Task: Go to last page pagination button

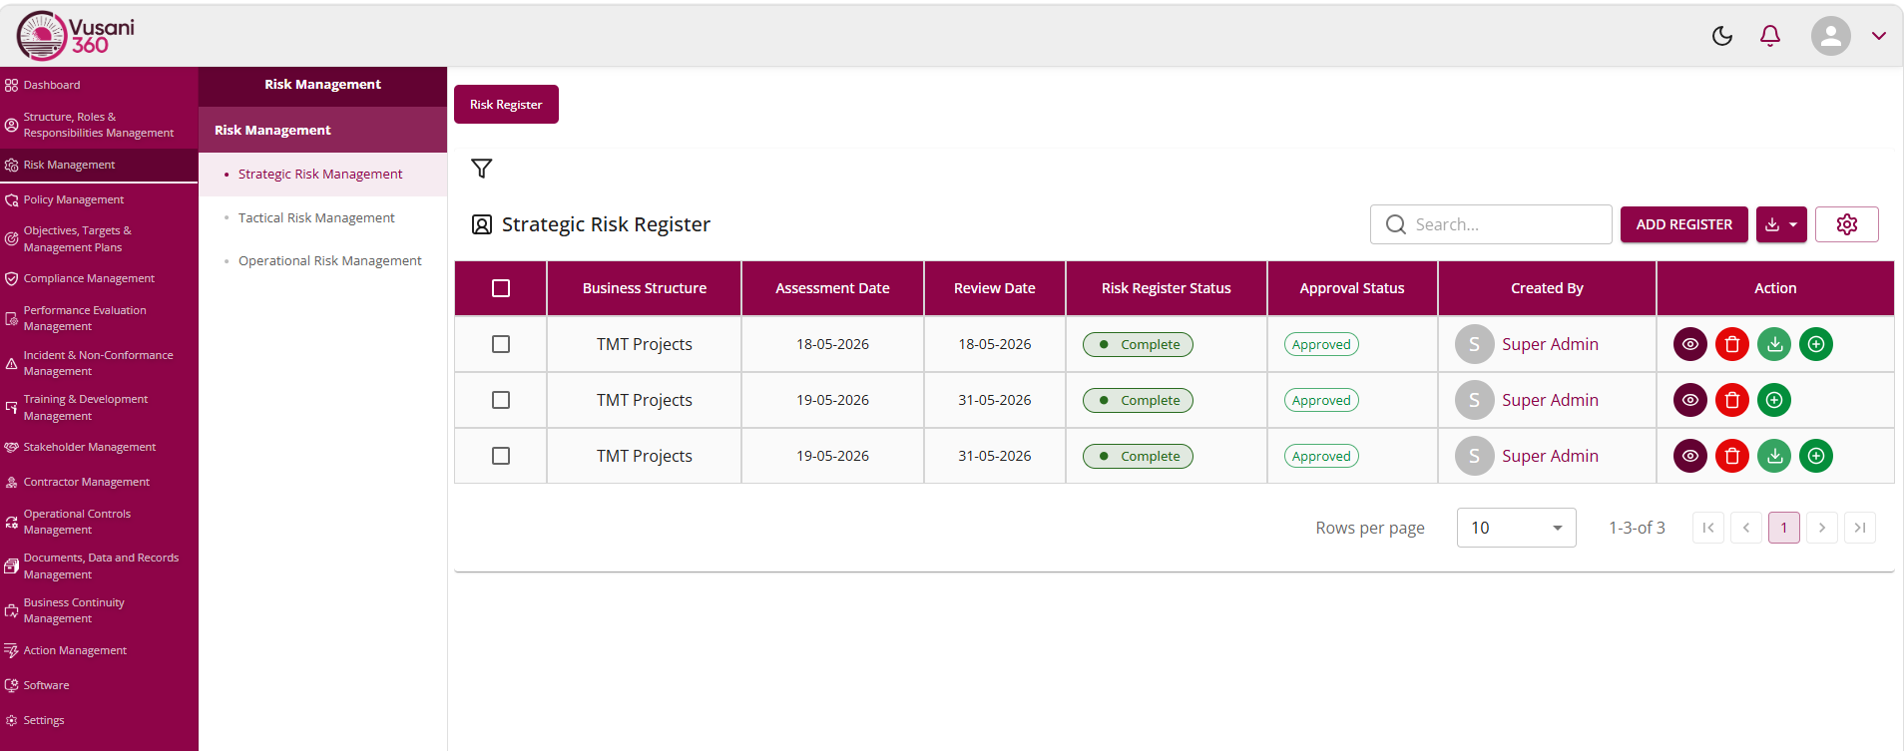Action: point(1860,528)
